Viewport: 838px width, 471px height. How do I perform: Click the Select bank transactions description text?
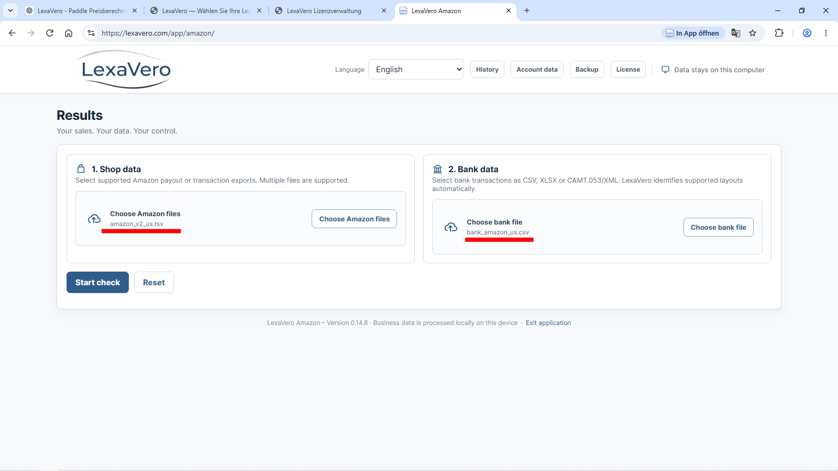point(587,184)
